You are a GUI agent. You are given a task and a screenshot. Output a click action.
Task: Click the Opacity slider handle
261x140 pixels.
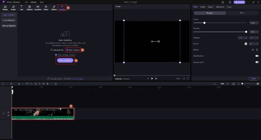pyautogui.click(x=246, y=32)
